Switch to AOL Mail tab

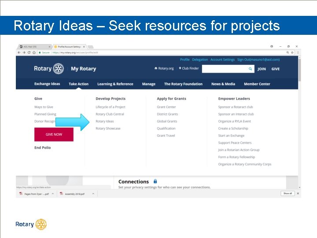pos(33,47)
